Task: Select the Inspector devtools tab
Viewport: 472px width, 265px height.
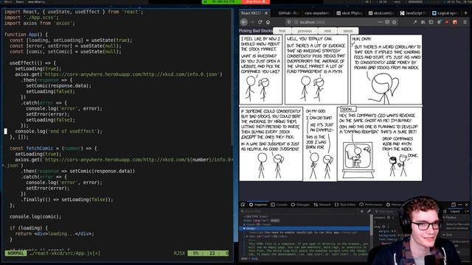Action: [258, 205]
